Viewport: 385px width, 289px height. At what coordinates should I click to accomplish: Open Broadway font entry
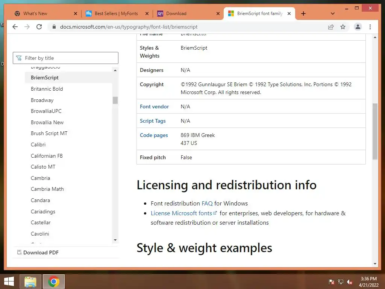[x=42, y=100]
